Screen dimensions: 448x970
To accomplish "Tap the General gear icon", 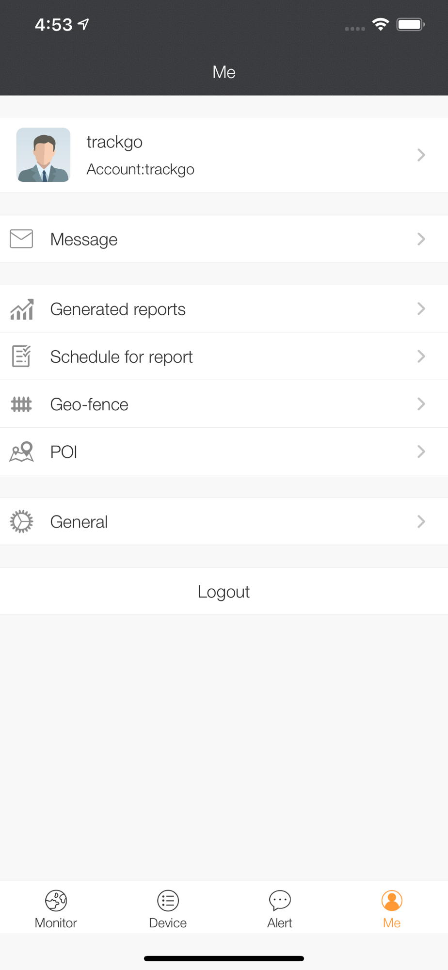I will (x=21, y=521).
